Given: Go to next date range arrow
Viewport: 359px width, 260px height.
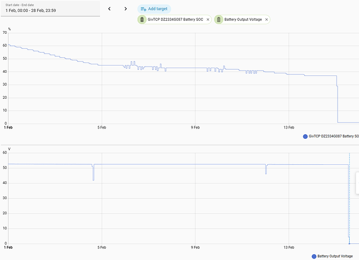Looking at the screenshot, I should click(126, 9).
